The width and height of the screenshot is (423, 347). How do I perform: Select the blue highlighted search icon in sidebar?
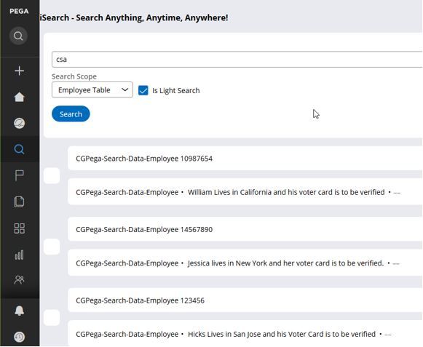pos(19,149)
